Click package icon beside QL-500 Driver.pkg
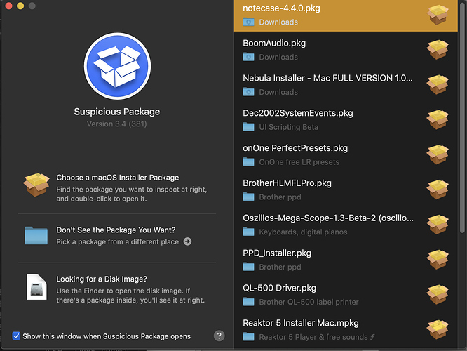This screenshot has width=467, height=351. point(438,294)
